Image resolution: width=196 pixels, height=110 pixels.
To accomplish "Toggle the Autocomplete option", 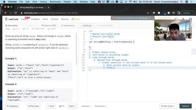I will point(106,25).
